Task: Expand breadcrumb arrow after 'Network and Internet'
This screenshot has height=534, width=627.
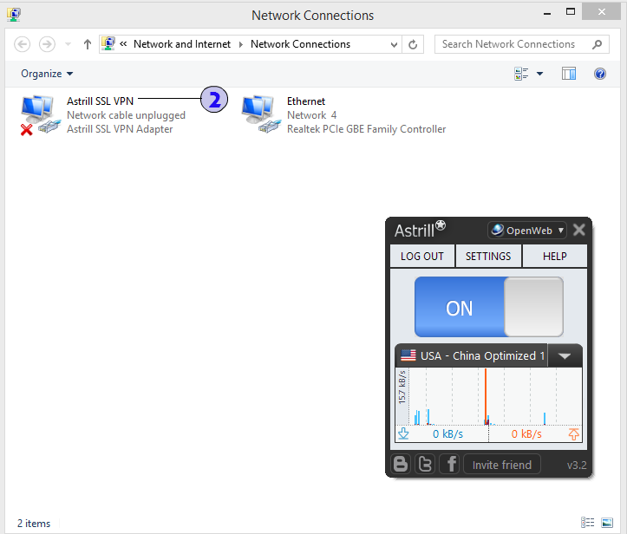Action: click(241, 44)
